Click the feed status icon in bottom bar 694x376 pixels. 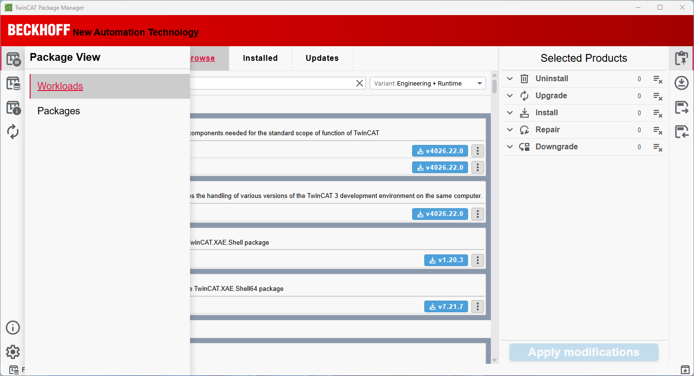14,370
